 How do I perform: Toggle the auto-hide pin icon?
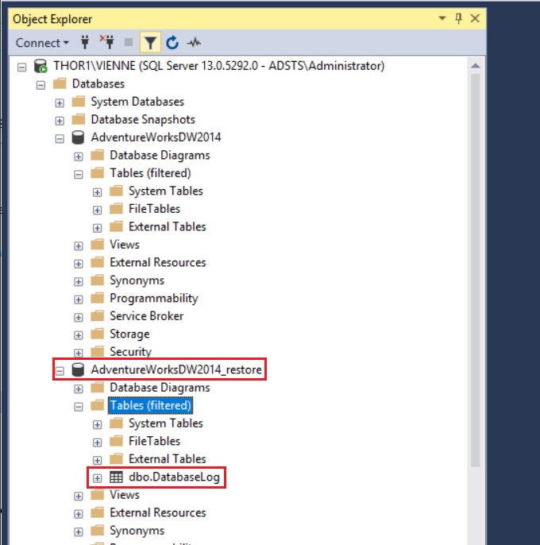459,18
